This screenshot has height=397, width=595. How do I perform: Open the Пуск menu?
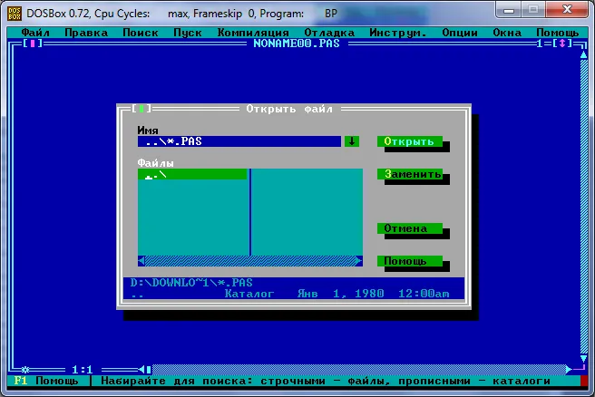(x=188, y=33)
